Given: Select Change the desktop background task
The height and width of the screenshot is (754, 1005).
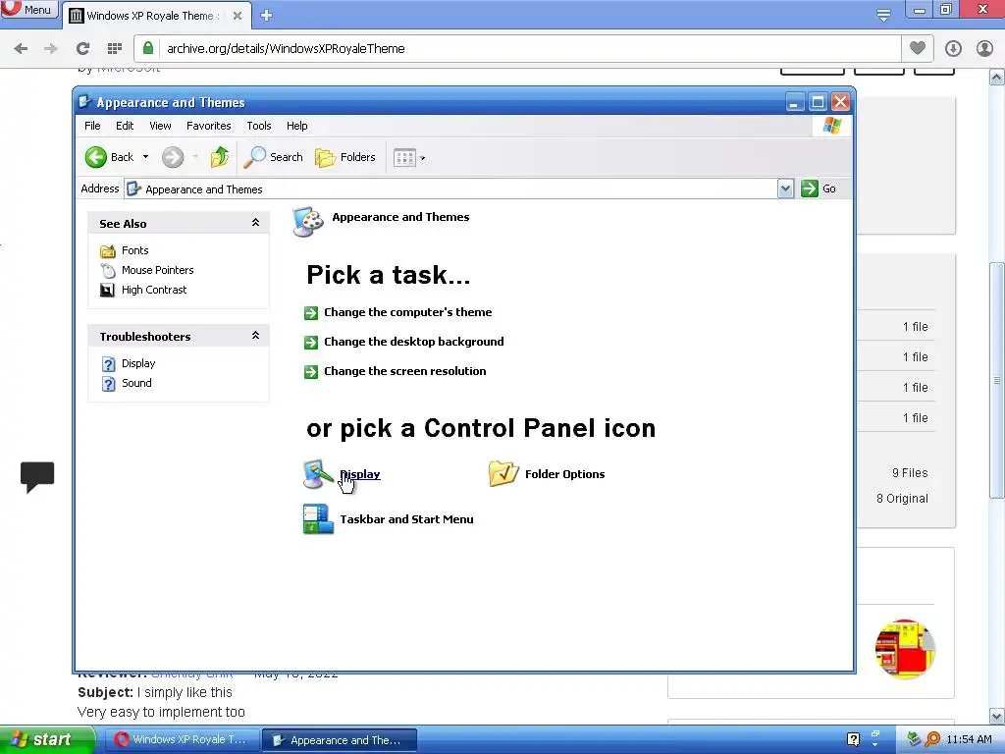Looking at the screenshot, I should [x=413, y=342].
